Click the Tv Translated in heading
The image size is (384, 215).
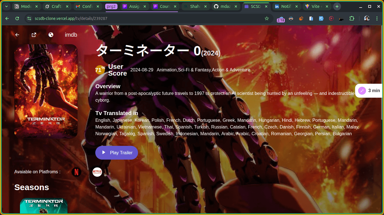(117, 113)
